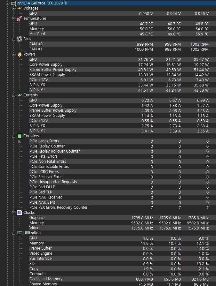Click the 0.950 V GPU voltage value

tap(146, 13)
